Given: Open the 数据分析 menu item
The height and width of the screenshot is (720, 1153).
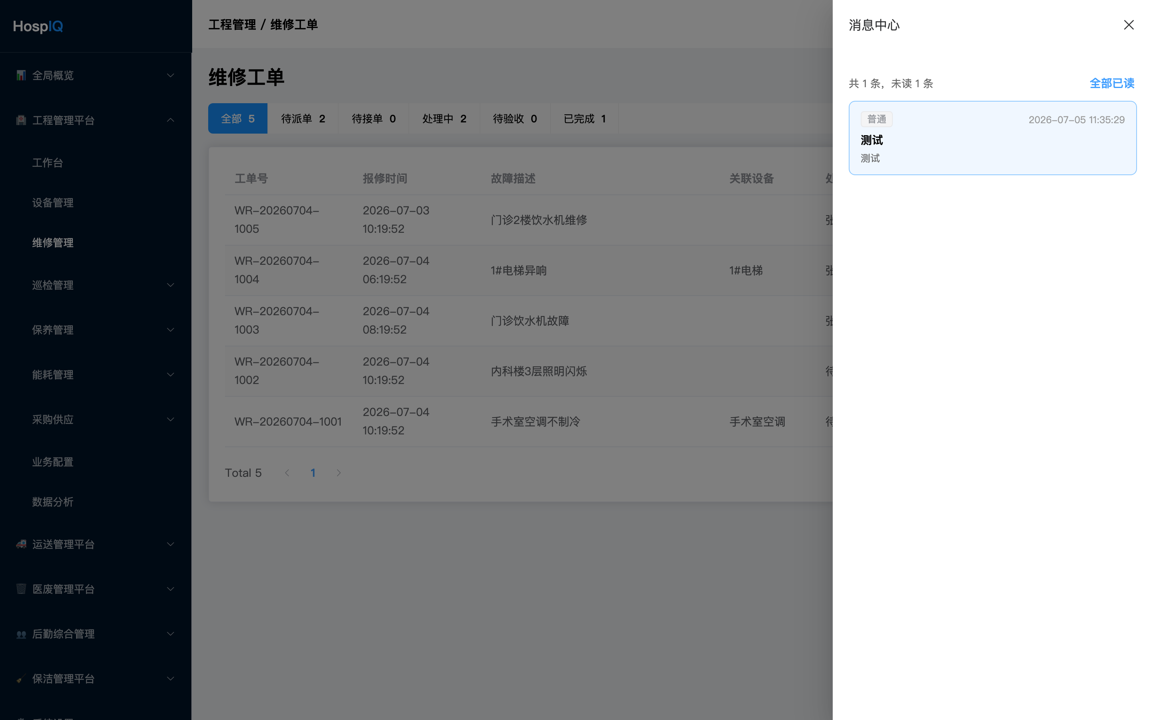Looking at the screenshot, I should pos(96,502).
